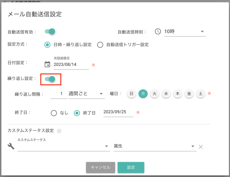
Task: Click the end date field 2023/09/25
Action: pos(118,112)
